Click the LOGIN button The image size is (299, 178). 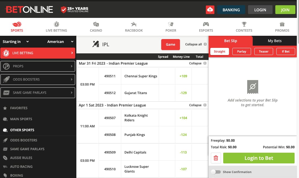pyautogui.click(x=260, y=10)
